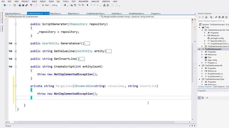The height and width of the screenshot is (128, 229).
Task: Click the gutter marker beside CreateScript
Action: click(10, 66)
